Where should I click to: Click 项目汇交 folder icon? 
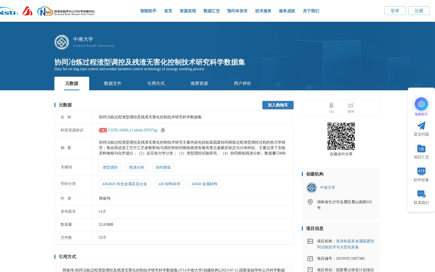tap(421, 149)
